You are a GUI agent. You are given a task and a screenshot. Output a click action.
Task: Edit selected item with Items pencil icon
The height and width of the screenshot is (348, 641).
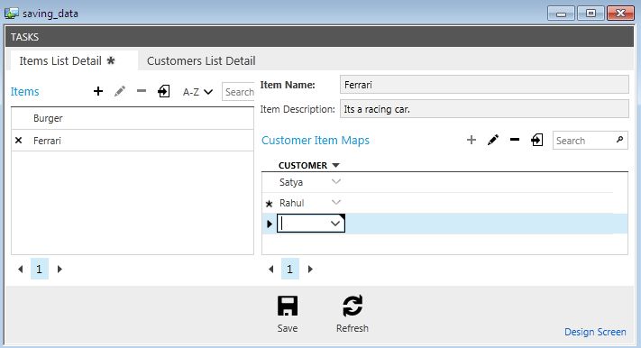coord(120,91)
